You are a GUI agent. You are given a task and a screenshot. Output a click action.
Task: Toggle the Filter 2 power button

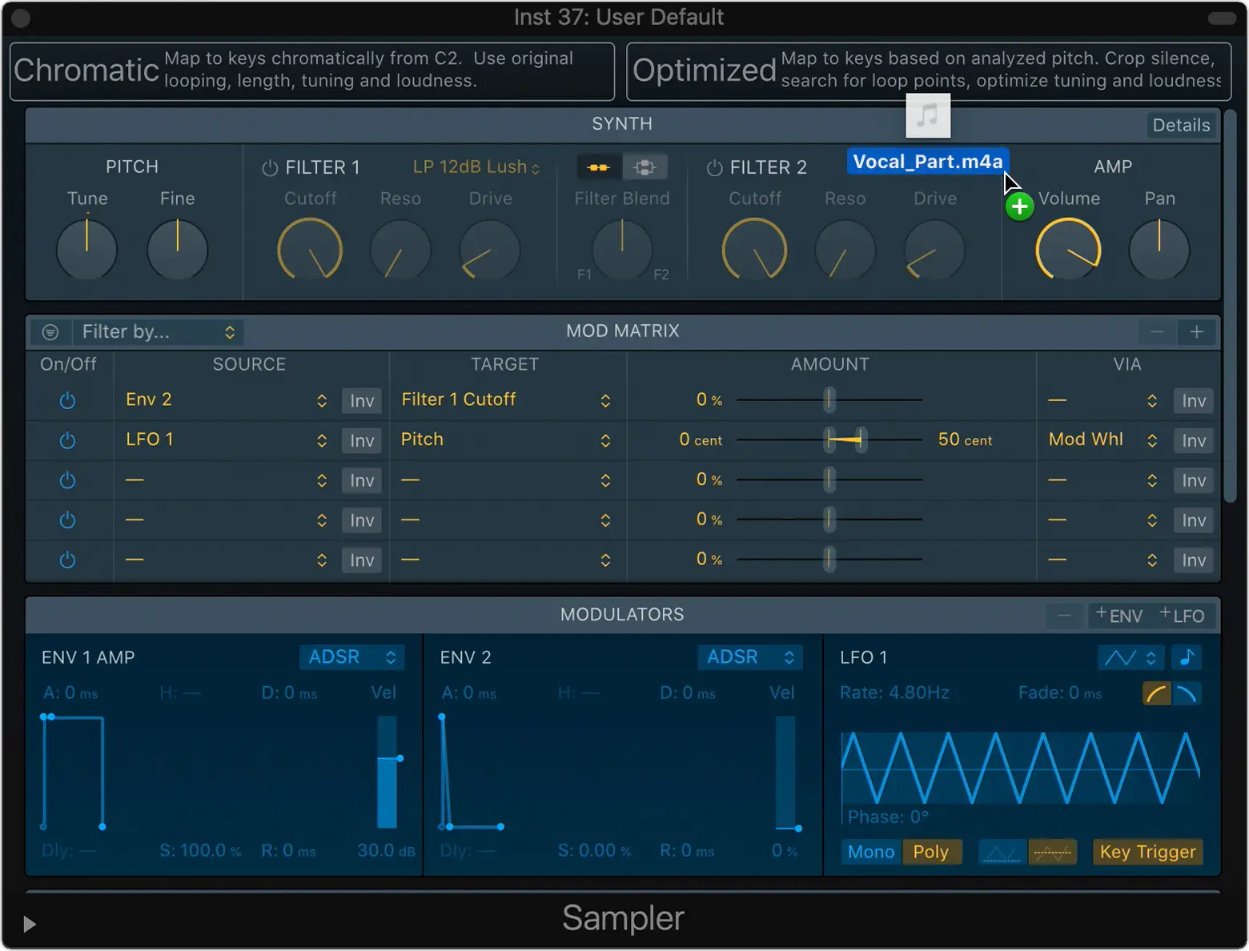click(x=714, y=168)
